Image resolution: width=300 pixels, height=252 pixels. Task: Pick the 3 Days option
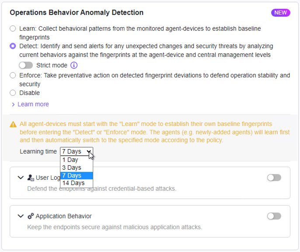[71, 168]
